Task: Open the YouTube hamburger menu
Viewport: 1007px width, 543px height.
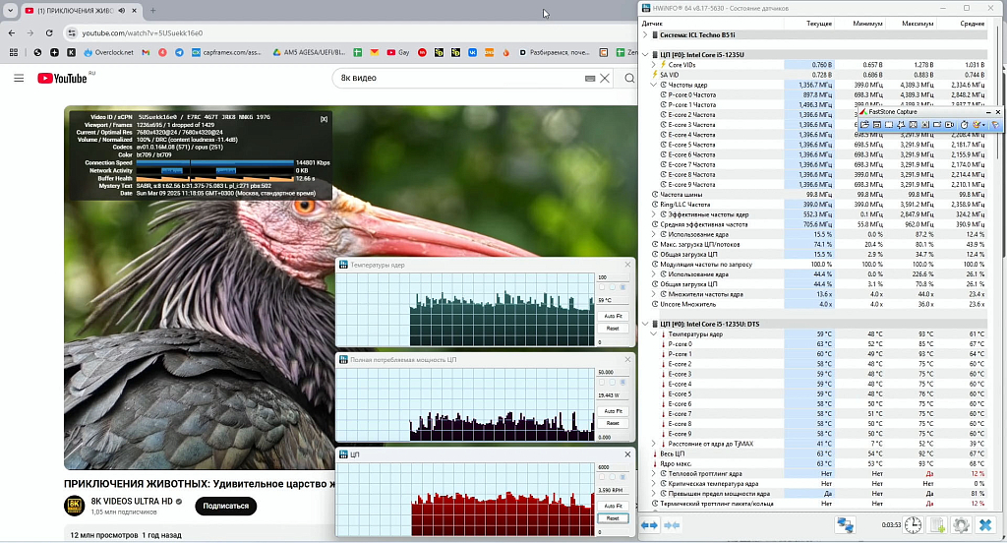Action: pos(19,78)
